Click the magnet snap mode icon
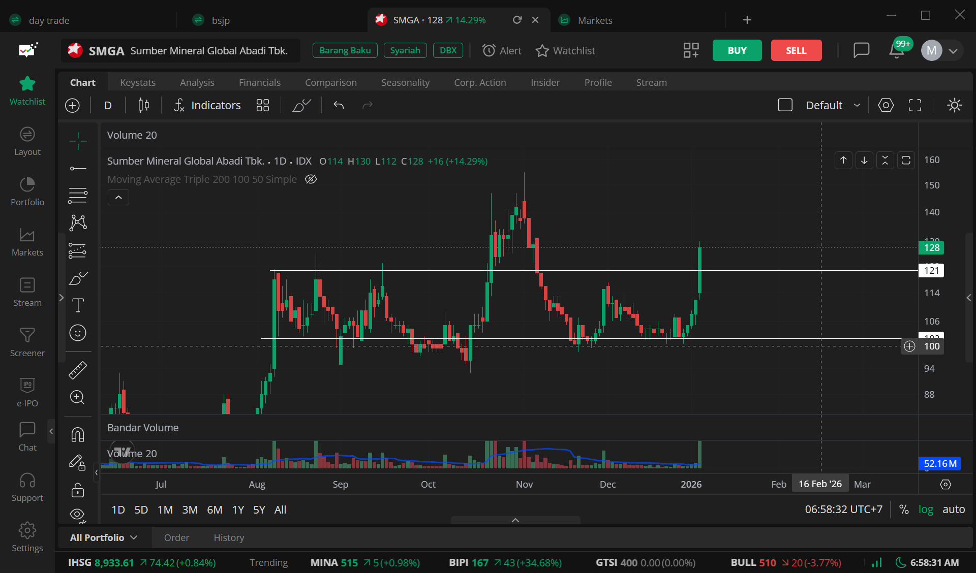 pyautogui.click(x=78, y=435)
